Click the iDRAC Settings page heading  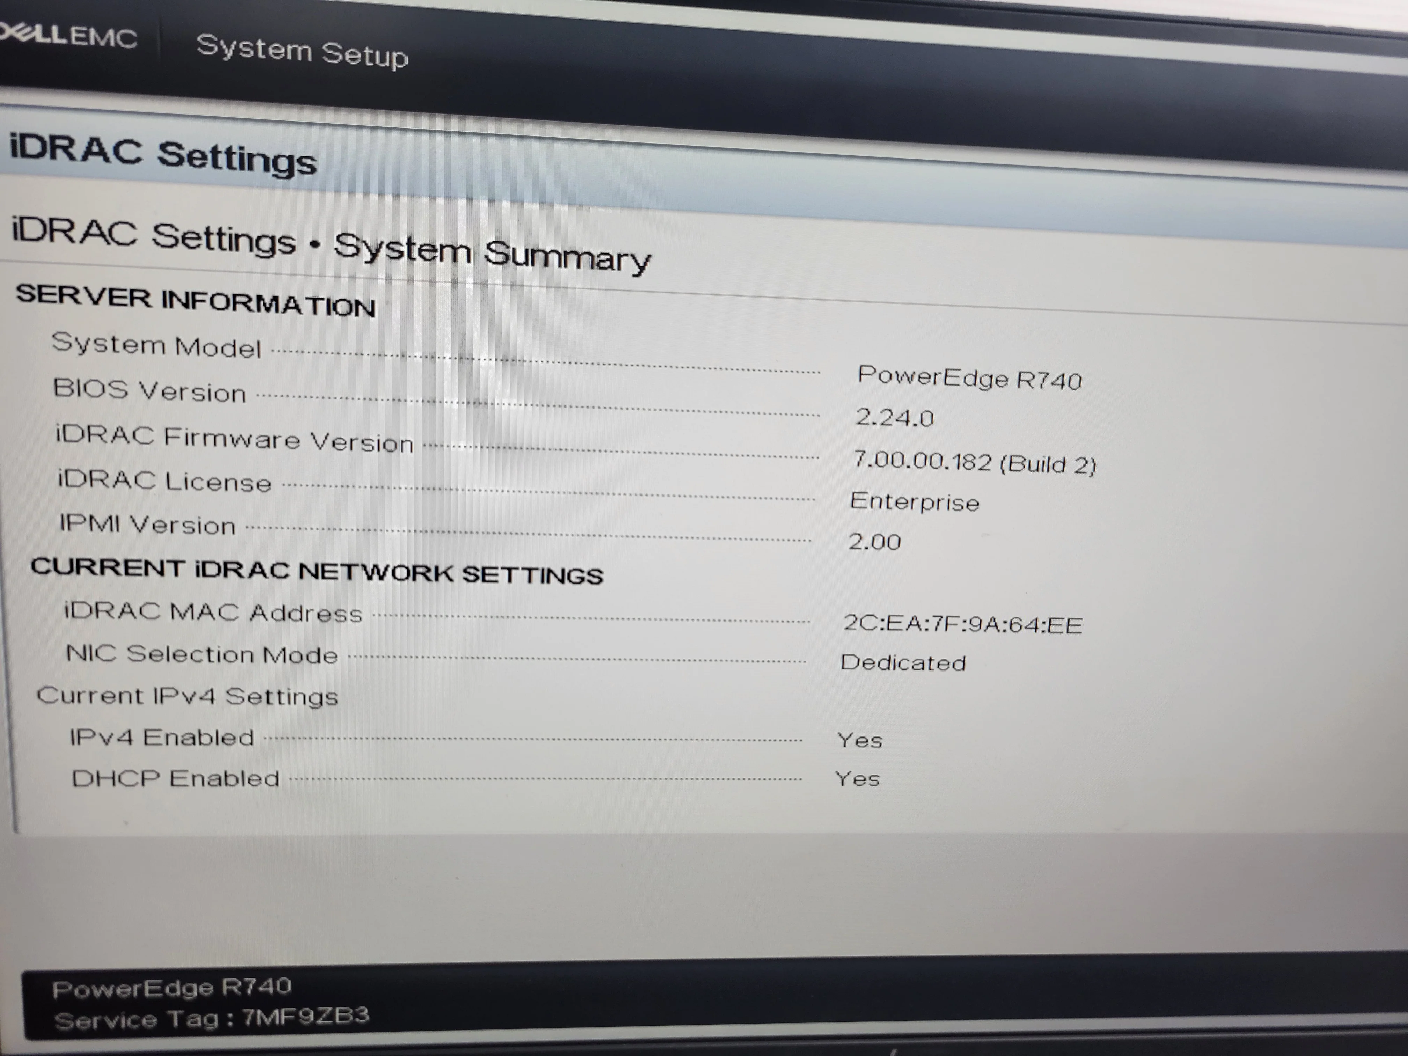[x=163, y=155]
